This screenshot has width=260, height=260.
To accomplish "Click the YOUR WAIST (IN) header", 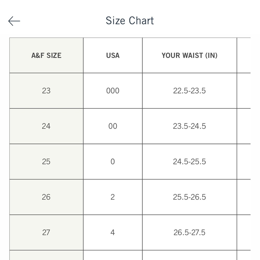I will [x=190, y=55].
